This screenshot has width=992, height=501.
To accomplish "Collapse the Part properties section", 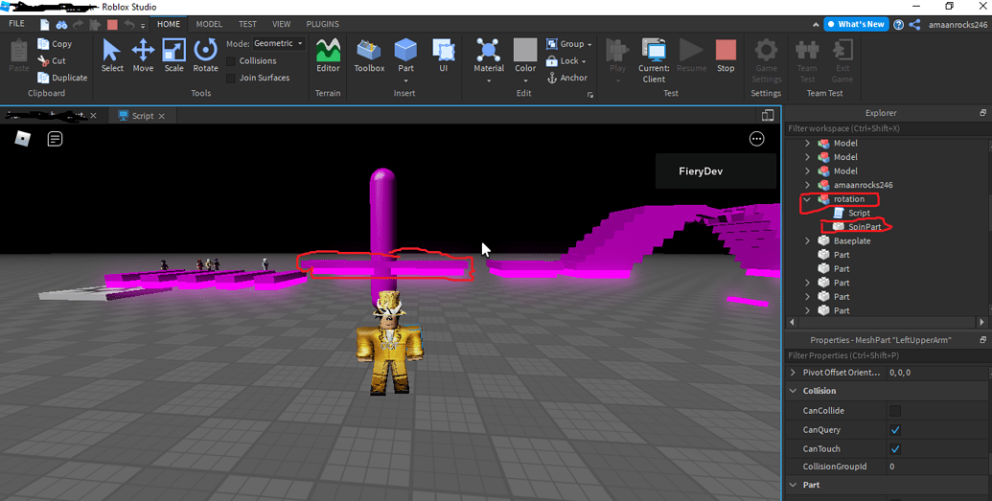I will 793,485.
